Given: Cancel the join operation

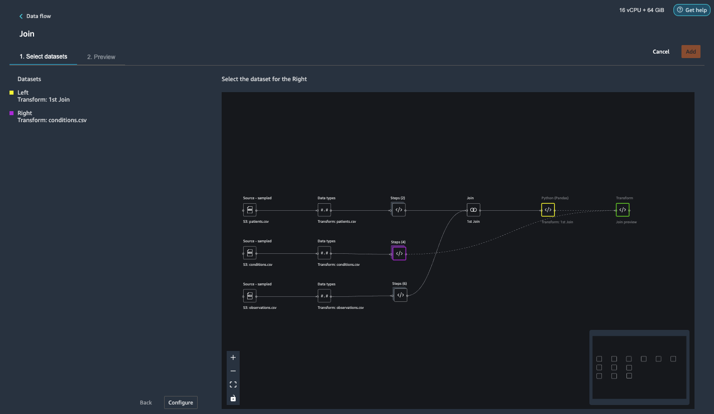Looking at the screenshot, I should [x=661, y=52].
